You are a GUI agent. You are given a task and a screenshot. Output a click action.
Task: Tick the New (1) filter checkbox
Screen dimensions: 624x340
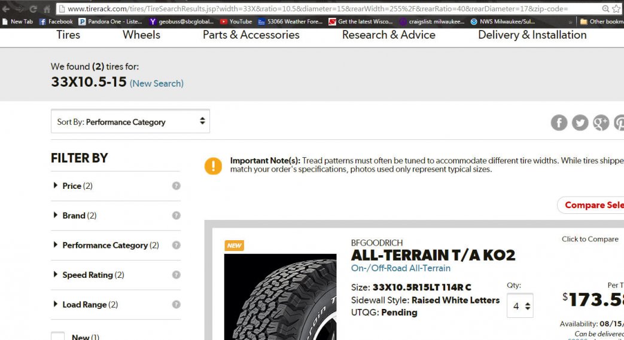pyautogui.click(x=57, y=336)
